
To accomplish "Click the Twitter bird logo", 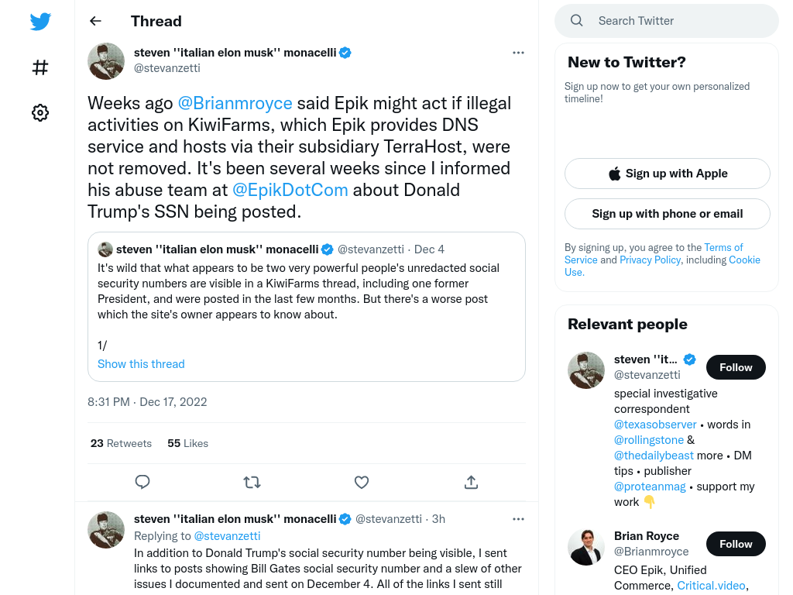I will 40,21.
